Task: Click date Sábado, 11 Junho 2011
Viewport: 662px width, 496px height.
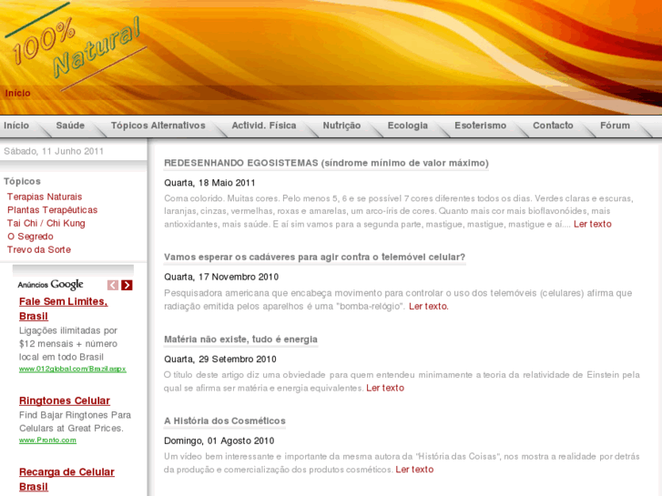Action: click(54, 152)
